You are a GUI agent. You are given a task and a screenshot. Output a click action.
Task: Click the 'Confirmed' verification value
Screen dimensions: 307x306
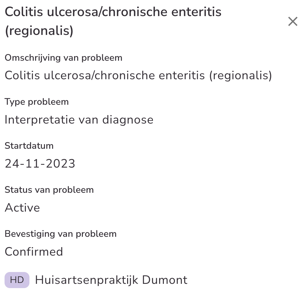[x=34, y=252]
